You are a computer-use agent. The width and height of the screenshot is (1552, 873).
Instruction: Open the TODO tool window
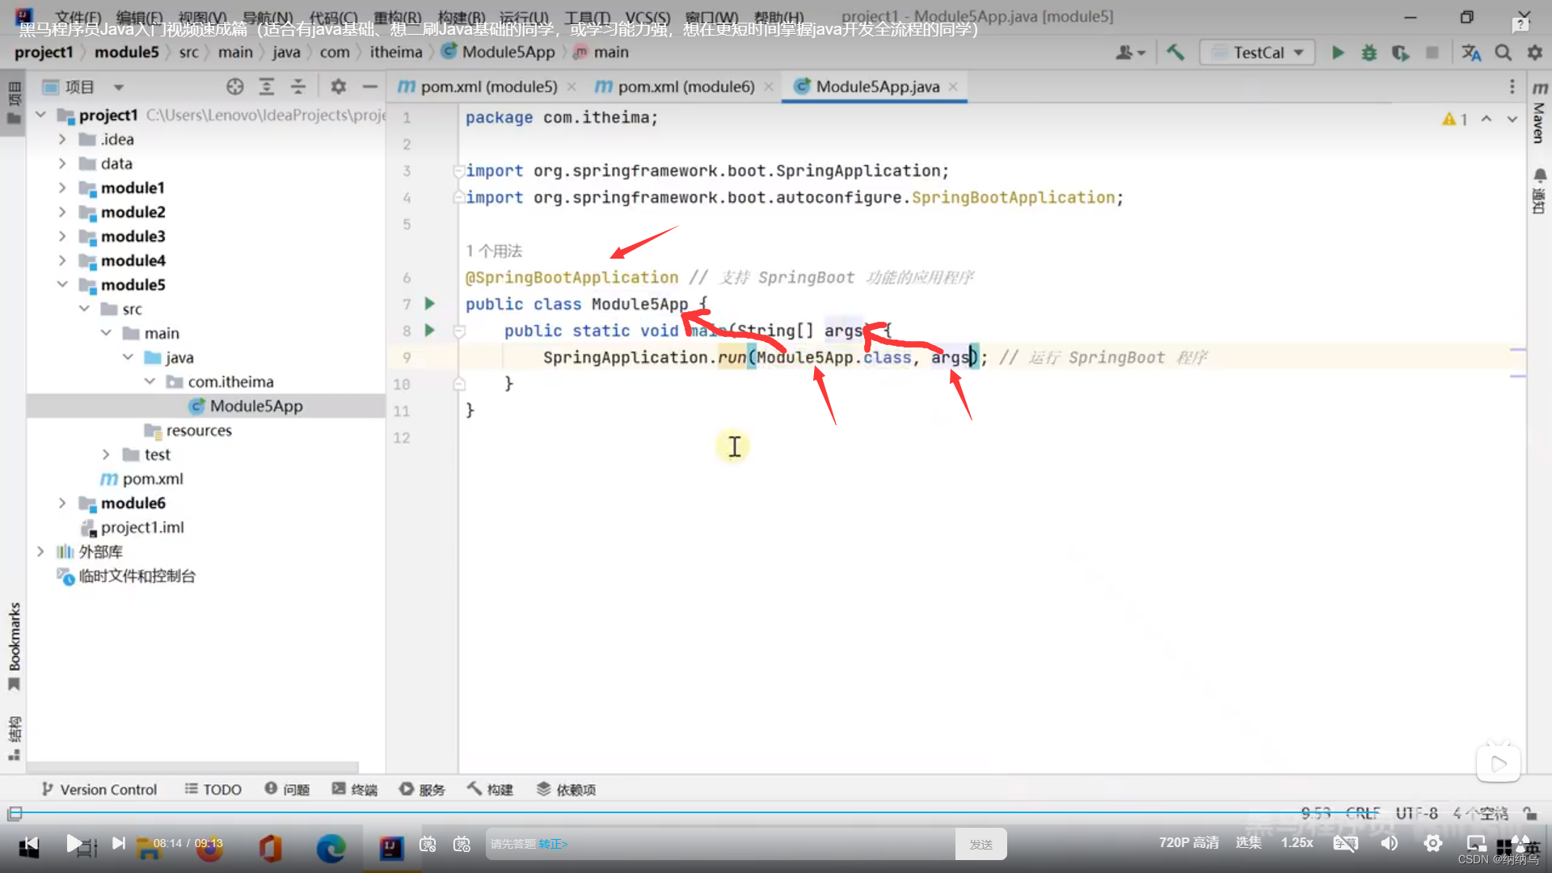click(x=213, y=790)
